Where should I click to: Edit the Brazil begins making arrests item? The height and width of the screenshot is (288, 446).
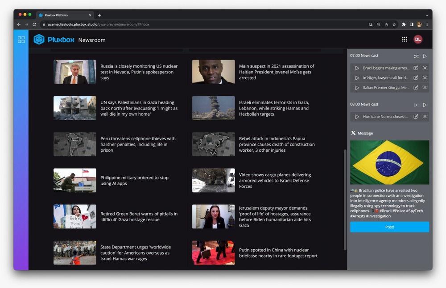coord(416,68)
